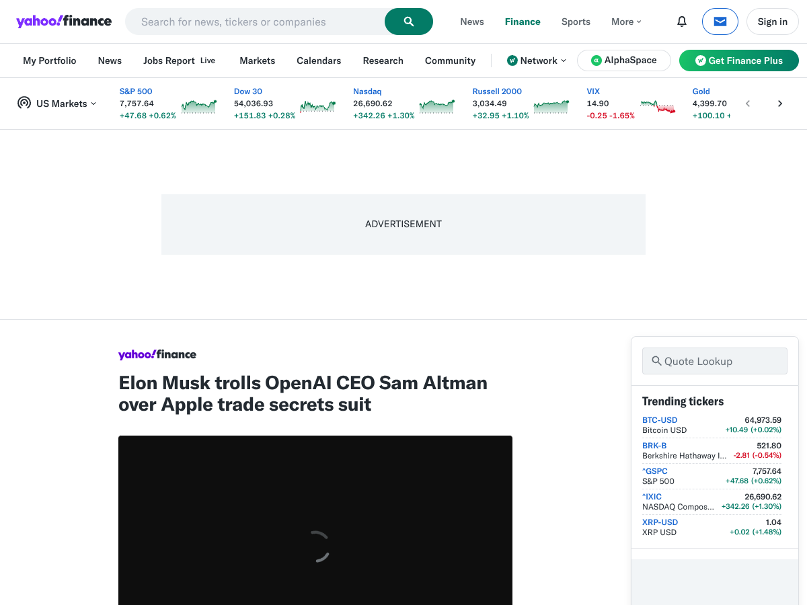The width and height of the screenshot is (807, 605).
Task: Click the Quote Lookup field
Action: (715, 361)
